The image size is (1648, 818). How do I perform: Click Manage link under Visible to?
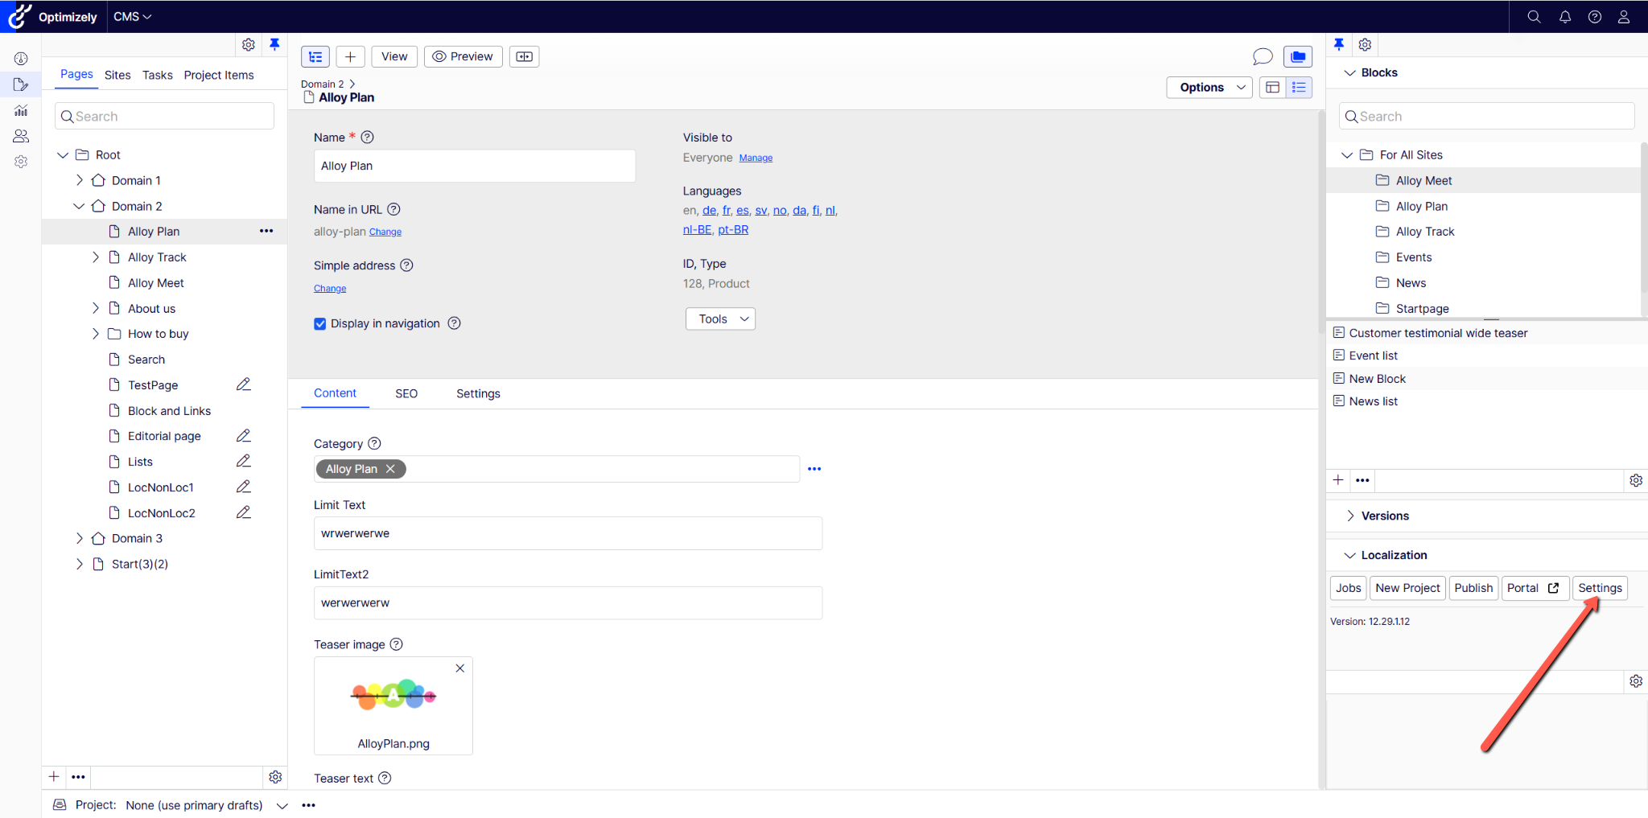[x=756, y=158]
